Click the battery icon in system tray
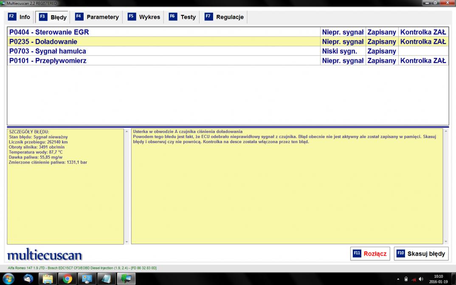 [406, 279]
